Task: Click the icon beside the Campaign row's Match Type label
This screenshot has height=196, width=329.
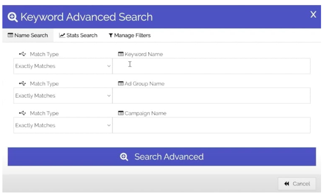Action: point(22,113)
